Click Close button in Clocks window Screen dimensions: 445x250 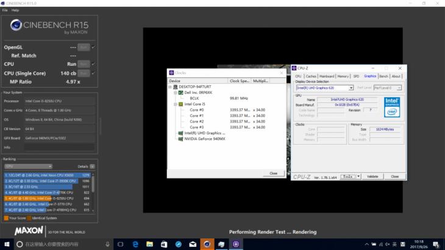[273, 173]
